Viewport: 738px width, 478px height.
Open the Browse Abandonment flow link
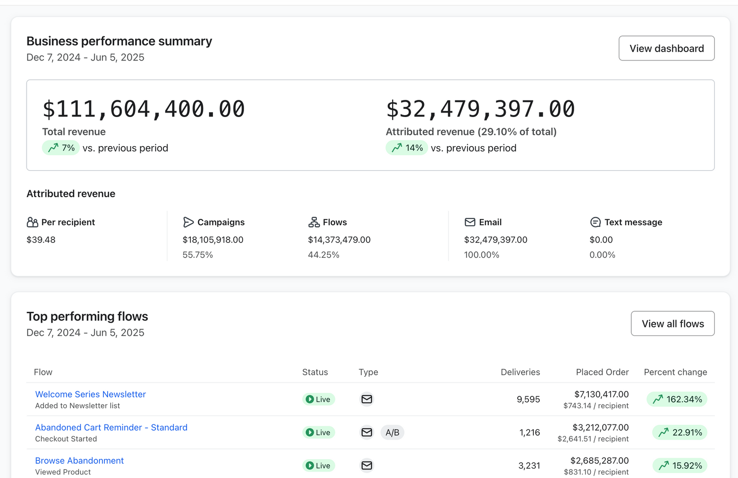79,460
